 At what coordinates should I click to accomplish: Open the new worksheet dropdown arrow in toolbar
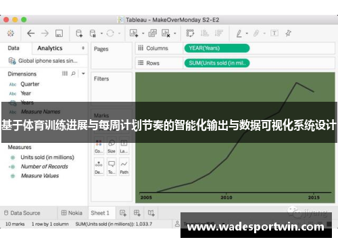[x=143, y=34]
